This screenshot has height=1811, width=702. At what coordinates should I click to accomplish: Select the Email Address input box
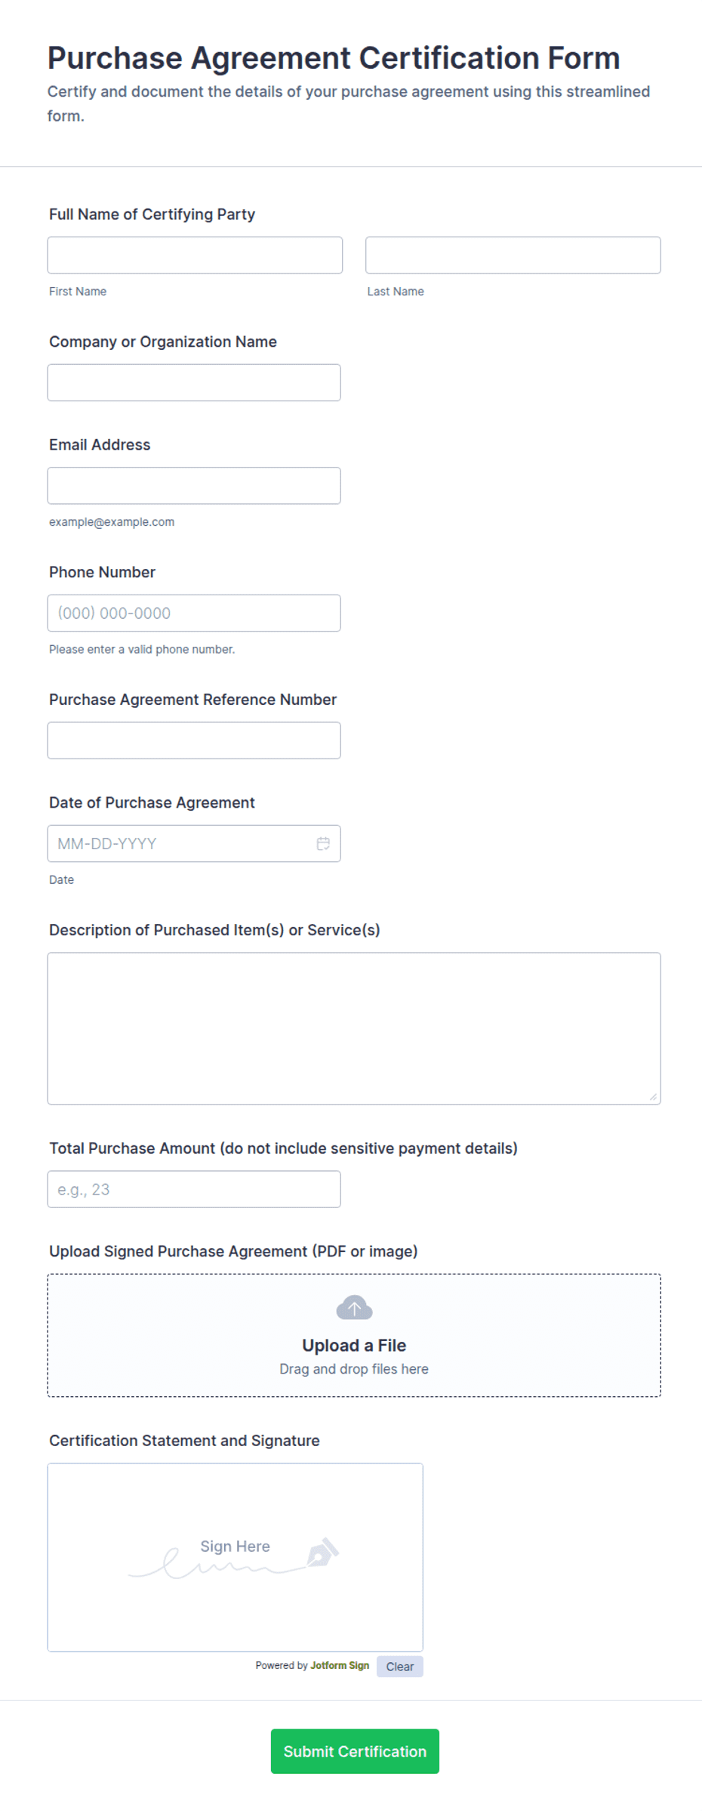tap(194, 486)
